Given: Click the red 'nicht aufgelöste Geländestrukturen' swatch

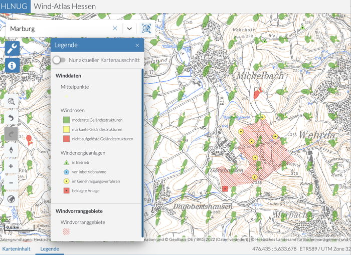Looking at the screenshot, I should (x=66, y=139).
